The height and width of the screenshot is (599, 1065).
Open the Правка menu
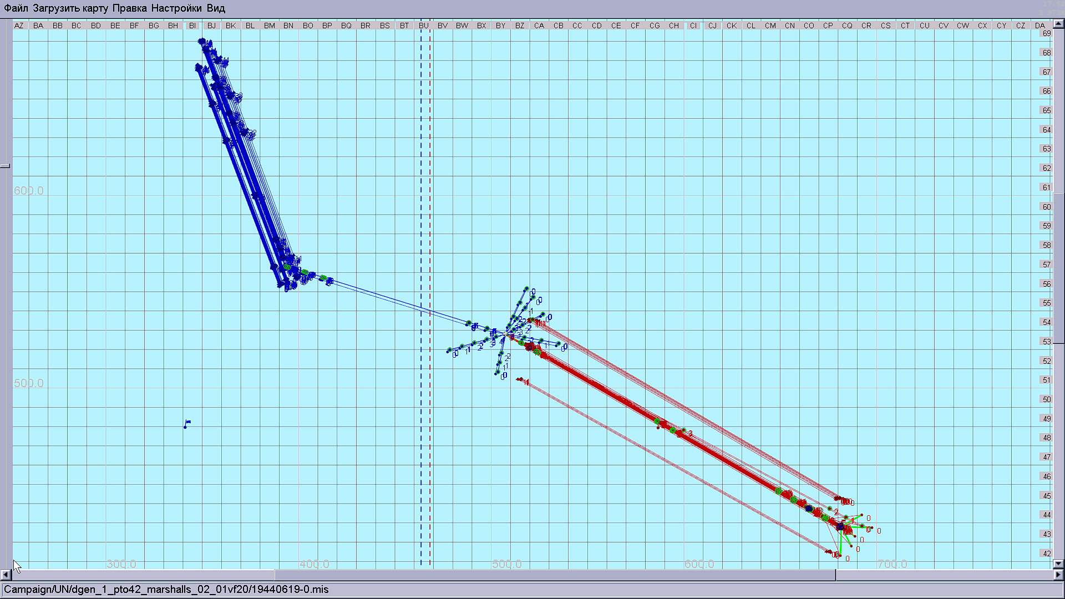(x=129, y=8)
